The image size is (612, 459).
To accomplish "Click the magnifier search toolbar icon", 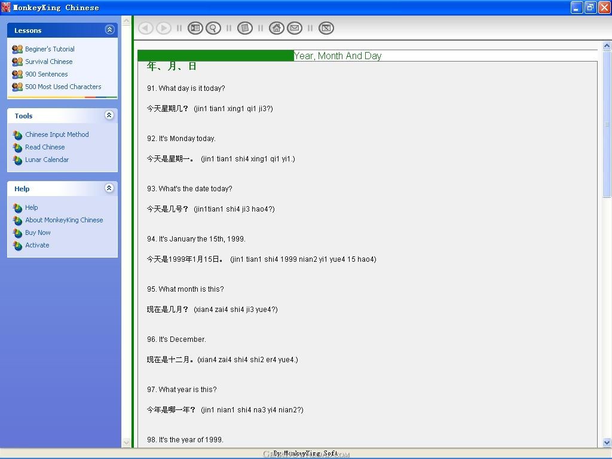I will [213, 28].
